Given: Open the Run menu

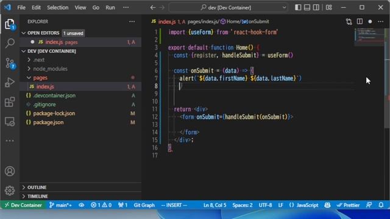Looking at the screenshot, I should pyautogui.click(x=110, y=7).
